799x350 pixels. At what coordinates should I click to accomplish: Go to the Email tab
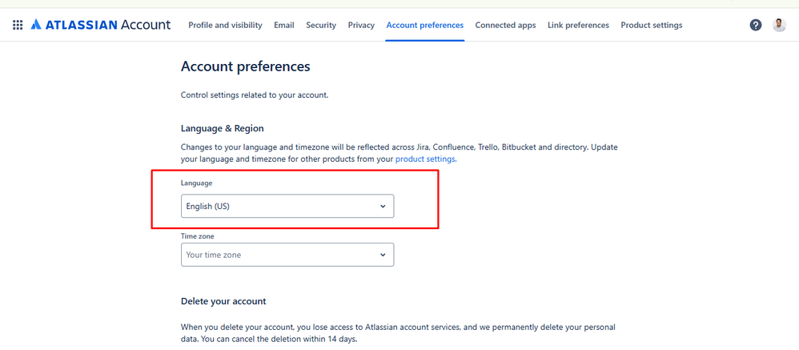(x=284, y=25)
